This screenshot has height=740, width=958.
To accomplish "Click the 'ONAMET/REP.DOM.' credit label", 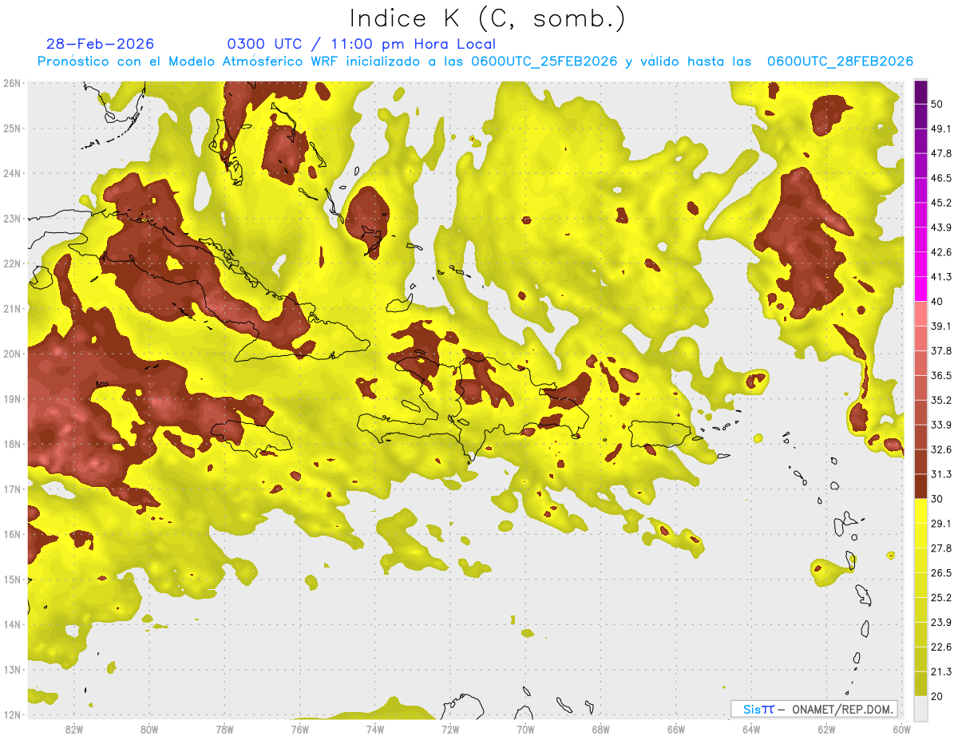I will point(841,709).
